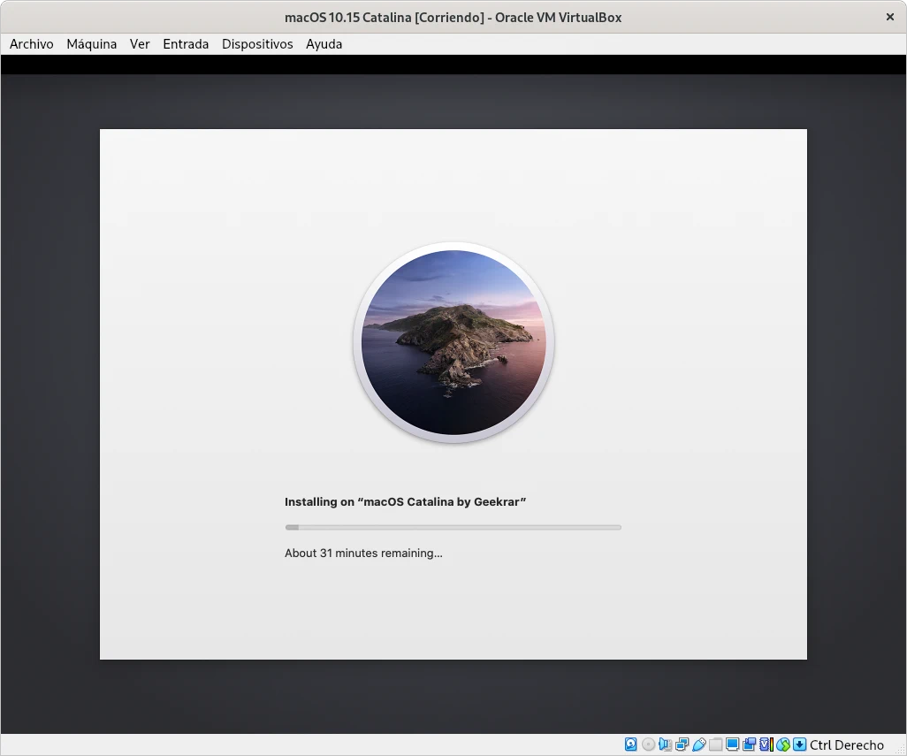Click the blue down-arrow keyboard capture icon
The height and width of the screenshot is (756, 907).
(799, 745)
